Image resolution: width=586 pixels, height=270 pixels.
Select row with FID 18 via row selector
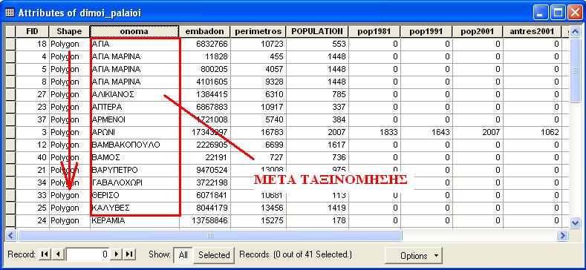[x=10, y=44]
